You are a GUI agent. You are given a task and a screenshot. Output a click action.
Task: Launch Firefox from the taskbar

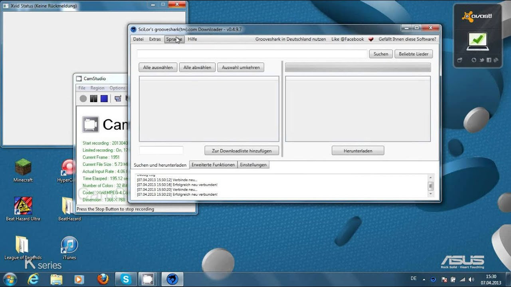[103, 279]
